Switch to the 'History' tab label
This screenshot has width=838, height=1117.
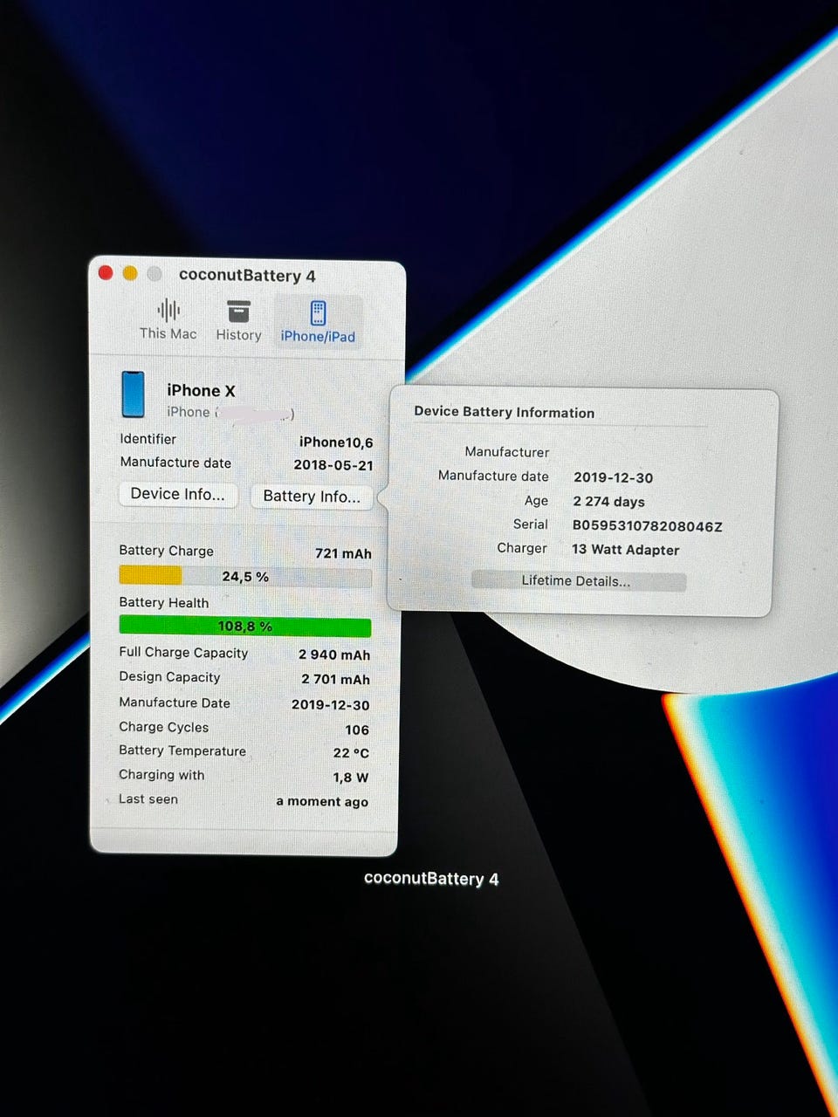238,334
